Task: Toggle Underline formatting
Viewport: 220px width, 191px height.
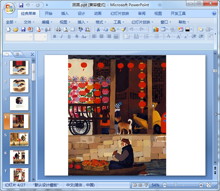Action: [69, 36]
